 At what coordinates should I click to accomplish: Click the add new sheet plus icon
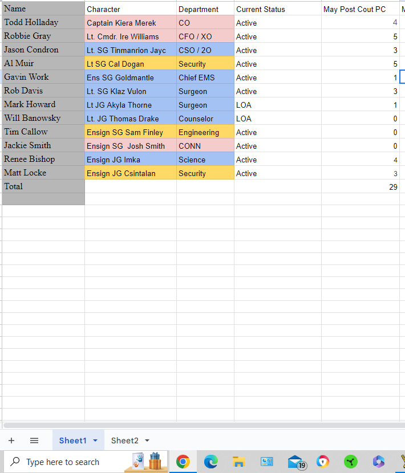(x=11, y=441)
